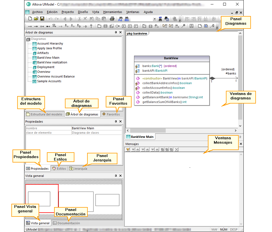Open the Diseño menu

tap(83, 12)
